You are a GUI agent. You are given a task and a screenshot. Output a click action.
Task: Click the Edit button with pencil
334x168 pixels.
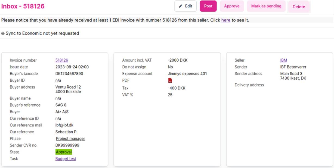185,6
